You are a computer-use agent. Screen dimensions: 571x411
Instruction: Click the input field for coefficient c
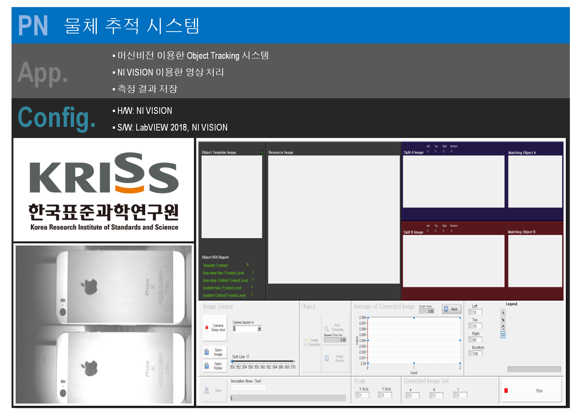pos(462,395)
